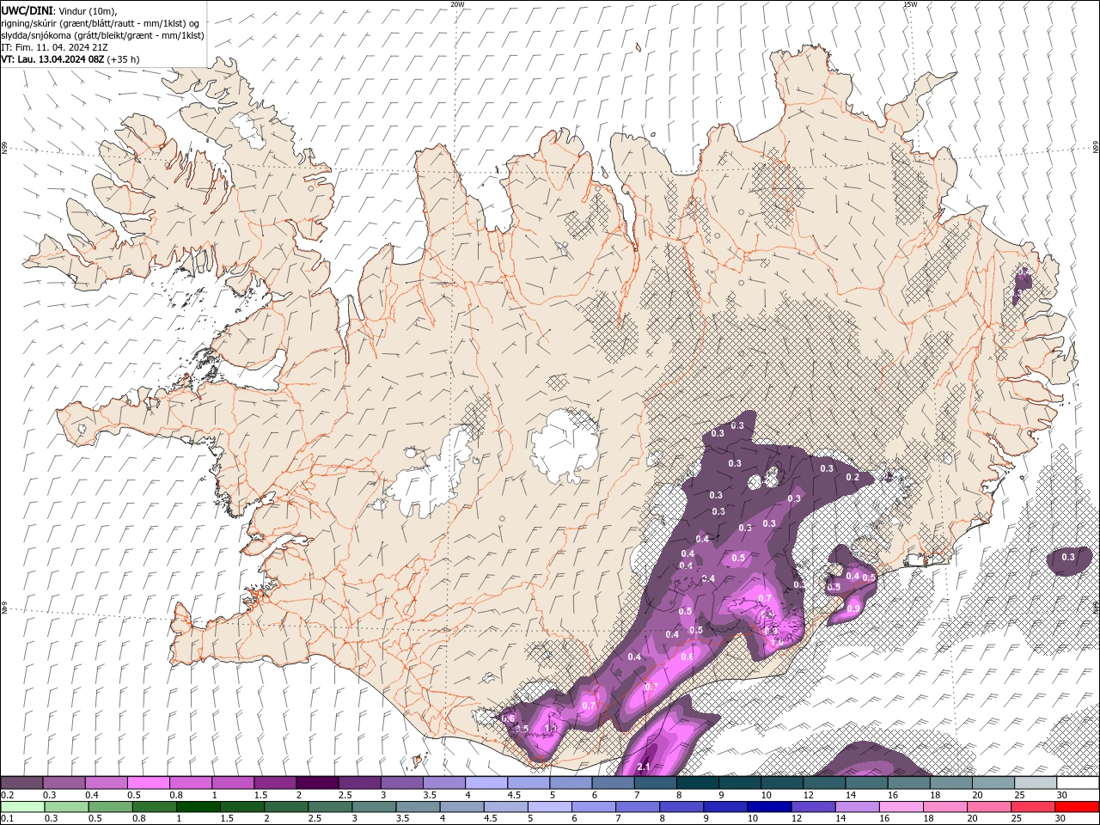The image size is (1100, 825).
Task: Click the 2.1 precipitation value at bottom of map
Action: pyautogui.click(x=644, y=767)
